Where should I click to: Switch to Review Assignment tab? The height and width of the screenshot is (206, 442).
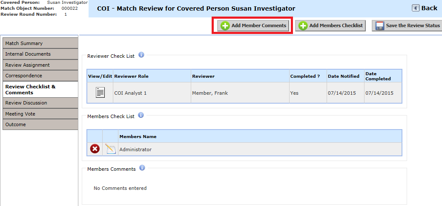[40, 65]
